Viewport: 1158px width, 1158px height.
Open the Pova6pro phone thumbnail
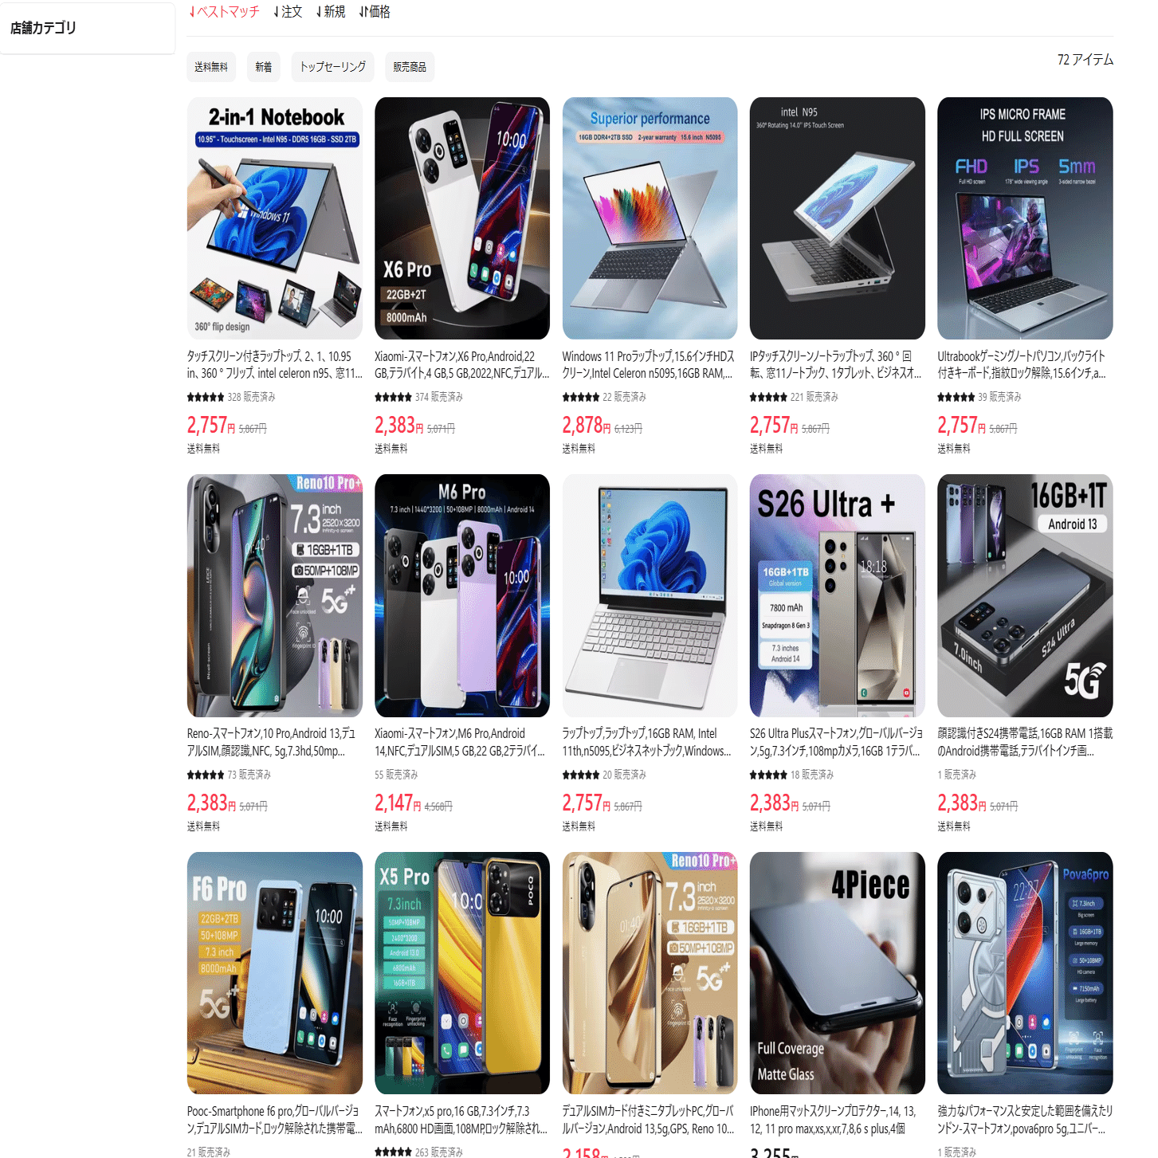1025,973
